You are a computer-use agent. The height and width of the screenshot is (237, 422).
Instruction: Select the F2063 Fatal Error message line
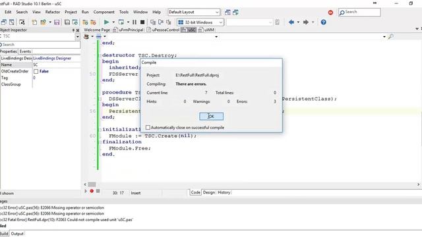(66, 219)
